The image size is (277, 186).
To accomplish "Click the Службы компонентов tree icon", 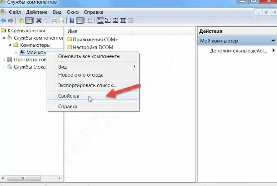I will tap(10, 38).
